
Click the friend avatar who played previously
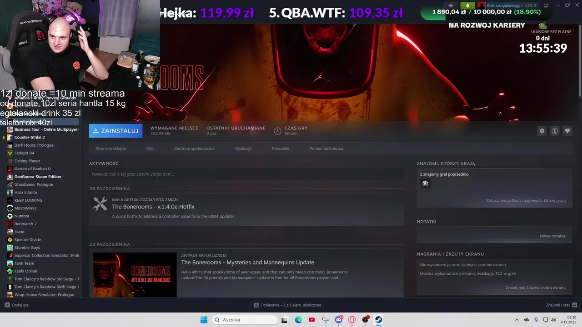click(x=425, y=183)
